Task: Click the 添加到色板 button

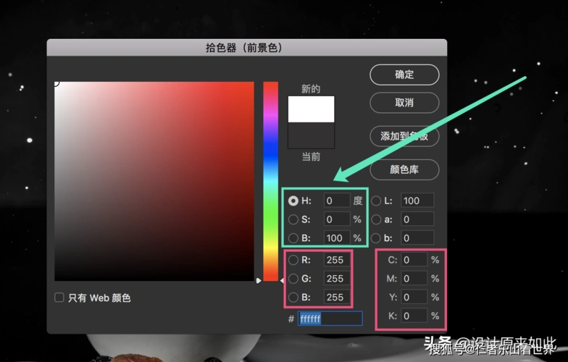Action: click(404, 136)
